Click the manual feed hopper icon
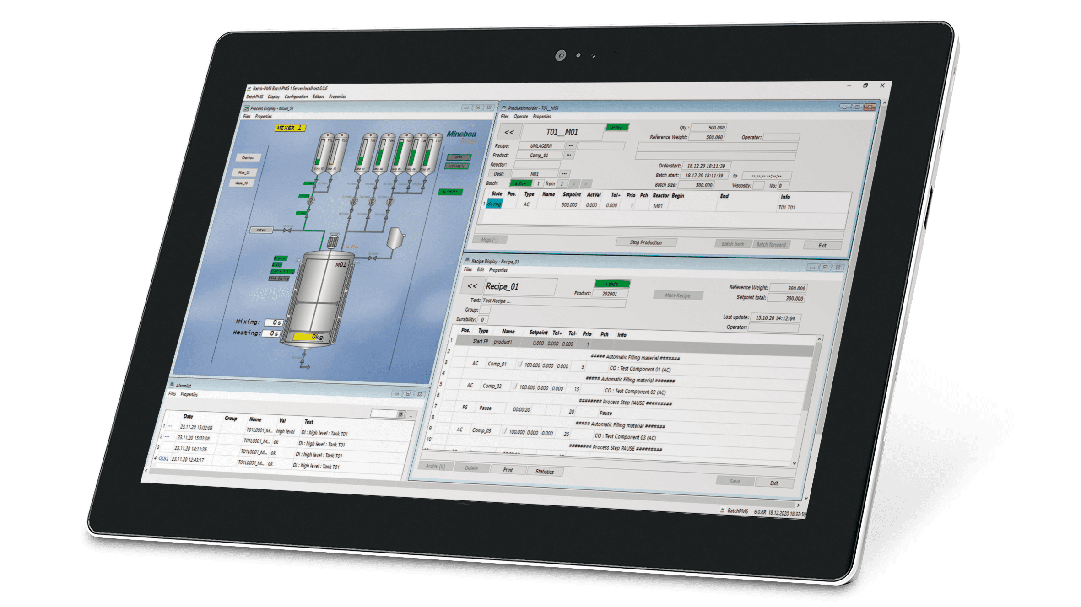 395,238
